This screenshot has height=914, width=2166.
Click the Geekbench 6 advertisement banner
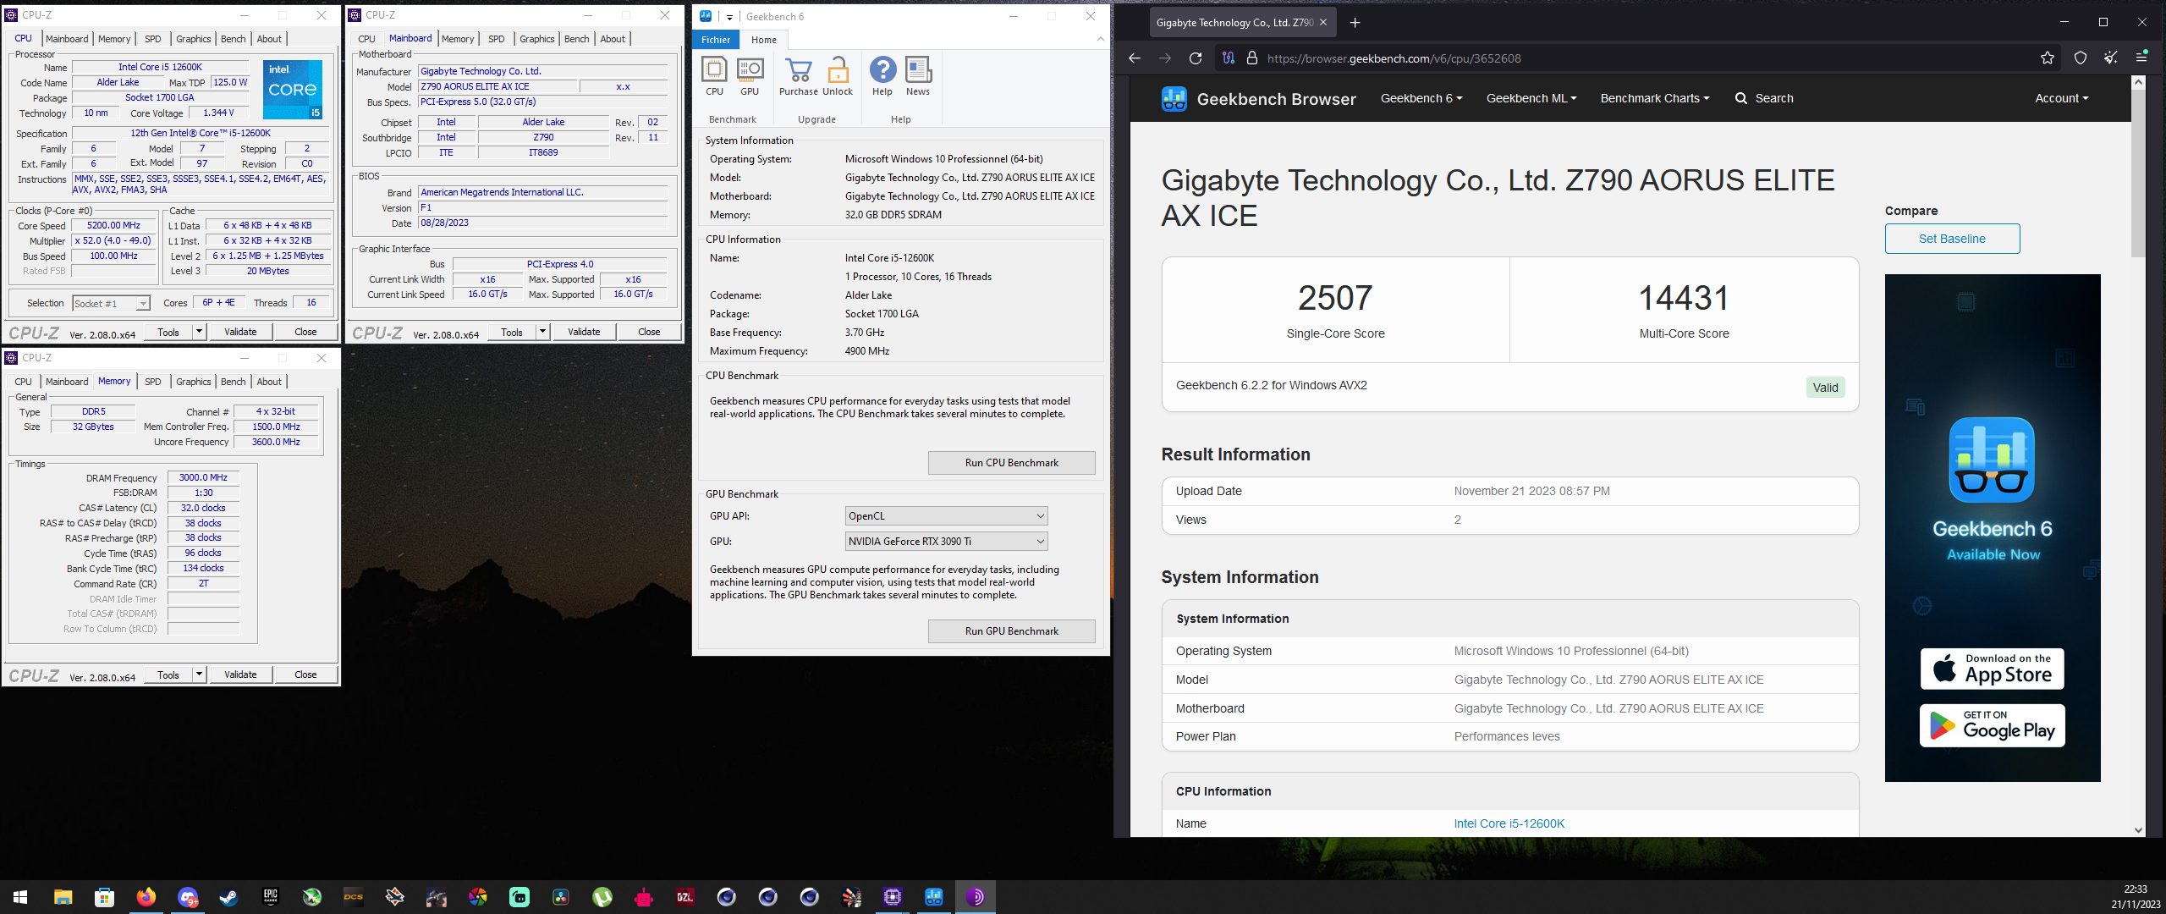pos(1993,528)
